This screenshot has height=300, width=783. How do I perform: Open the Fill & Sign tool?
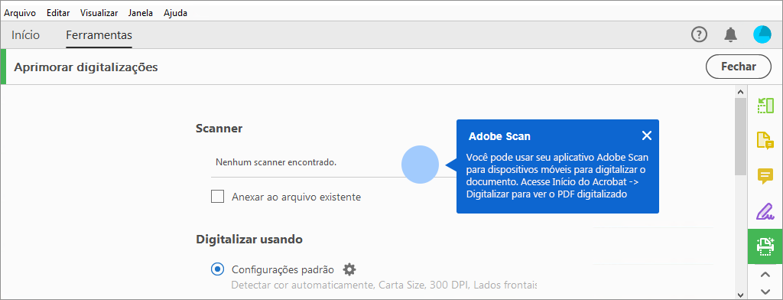point(765,211)
